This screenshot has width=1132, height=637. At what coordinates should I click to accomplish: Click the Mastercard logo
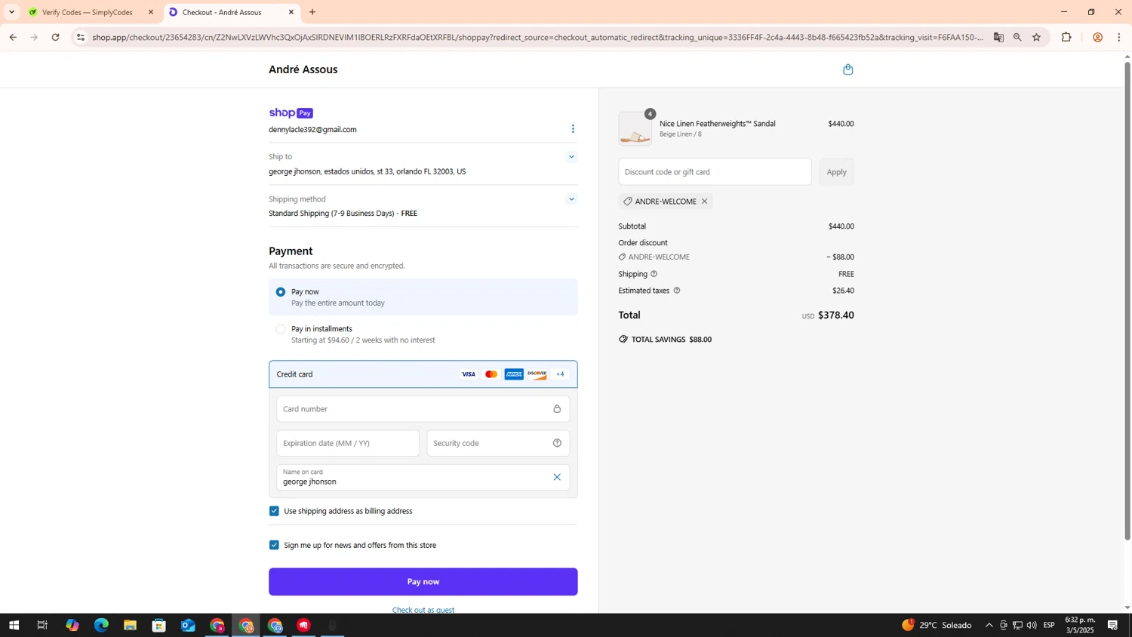pos(491,374)
